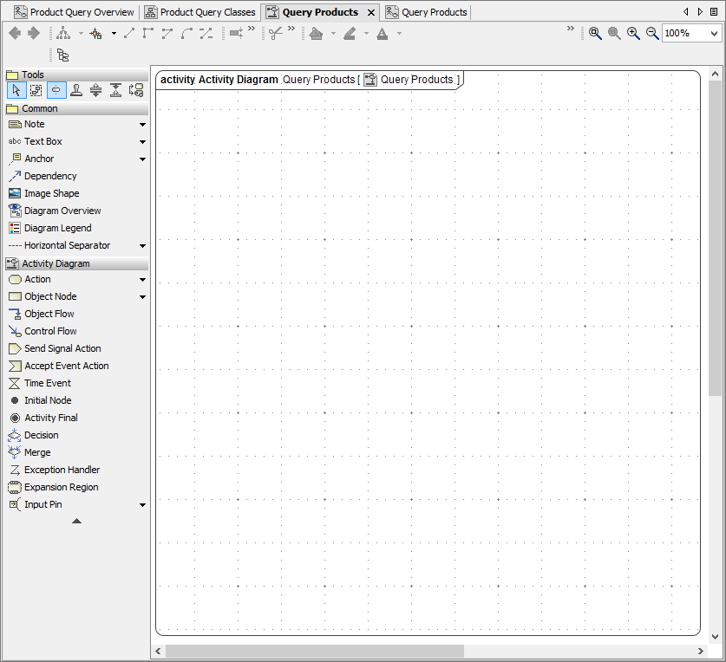Open the Note tool dropdown arrow
Viewport: 726px width, 662px height.
point(141,124)
